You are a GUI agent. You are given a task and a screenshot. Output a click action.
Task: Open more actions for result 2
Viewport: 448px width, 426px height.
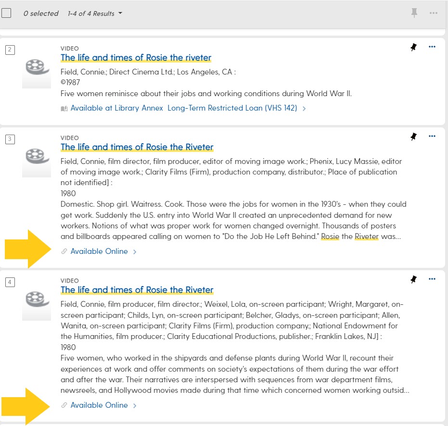pos(432,47)
